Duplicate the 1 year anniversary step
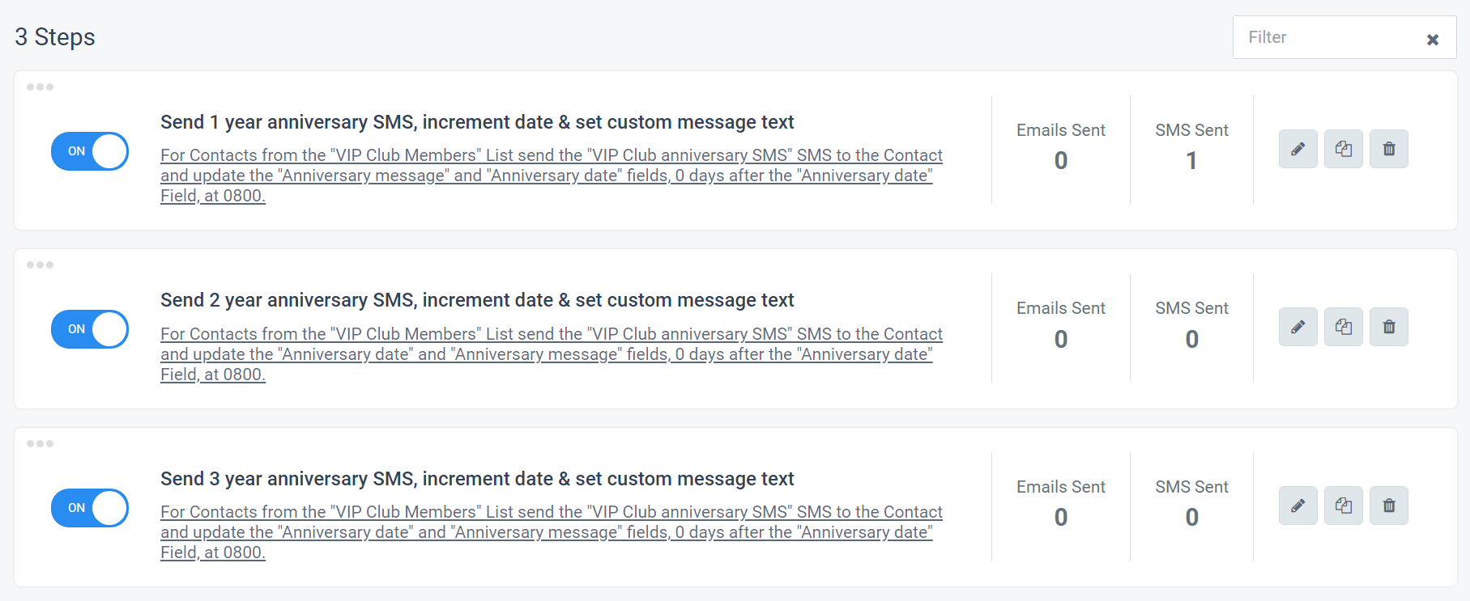This screenshot has height=601, width=1470. [x=1344, y=149]
